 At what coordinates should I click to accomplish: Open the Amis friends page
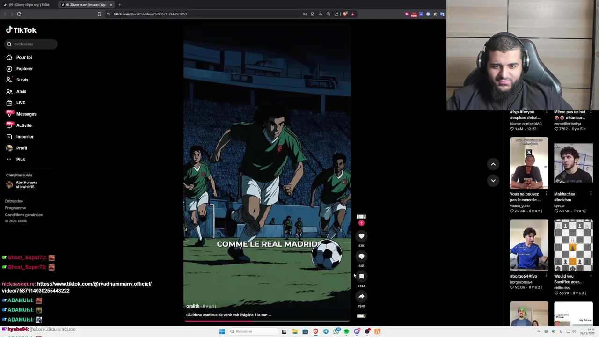click(x=16, y=91)
